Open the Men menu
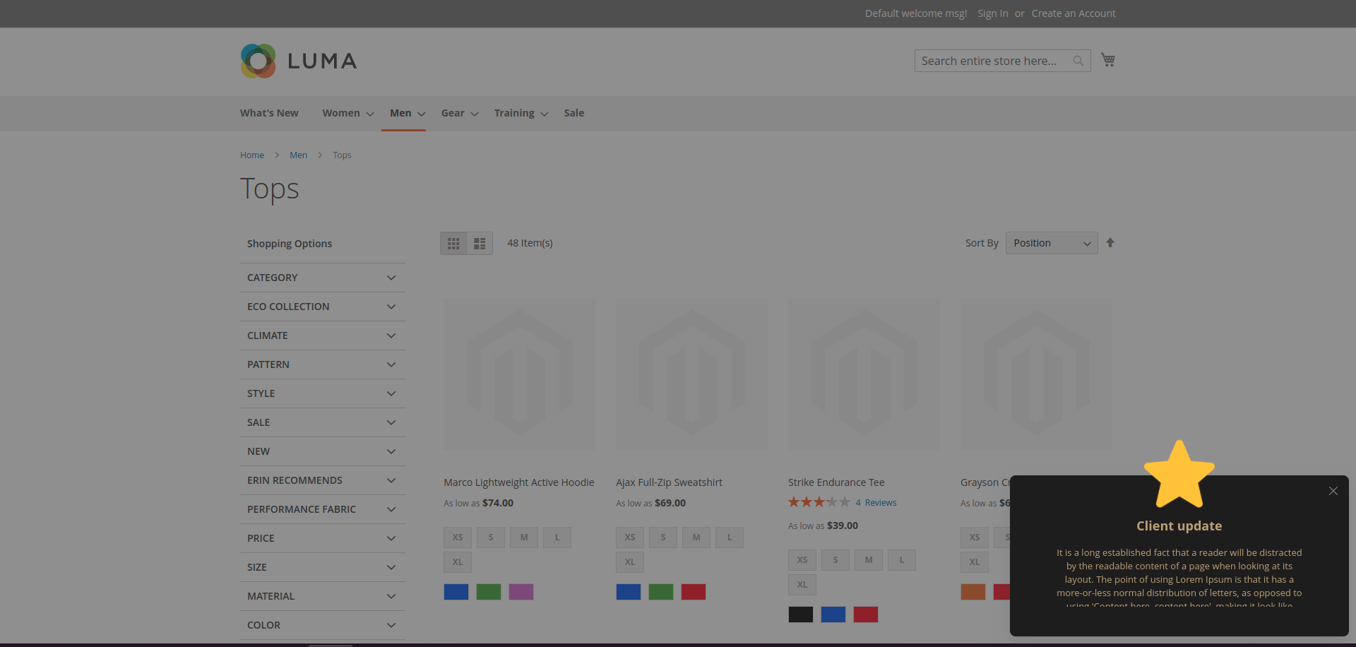Screen dimensions: 1356x647 tap(408, 113)
